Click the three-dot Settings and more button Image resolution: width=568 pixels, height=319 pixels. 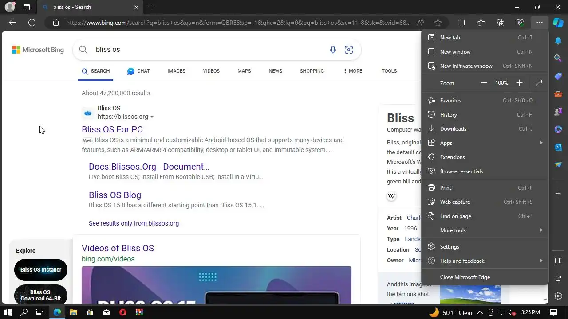[539, 23]
